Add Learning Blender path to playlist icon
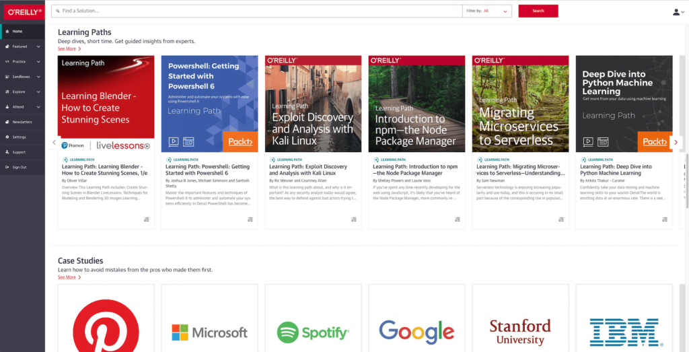Screen dimensions: 689x352 point(146,219)
